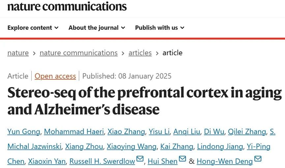Viewport: 285px width, 168px height.
Task: Click the nature communications logo
Action: pyautogui.click(x=67, y=6)
